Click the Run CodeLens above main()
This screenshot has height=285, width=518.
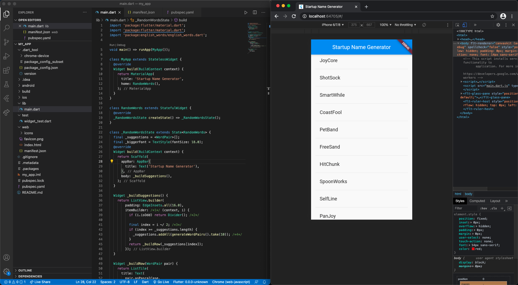112,45
